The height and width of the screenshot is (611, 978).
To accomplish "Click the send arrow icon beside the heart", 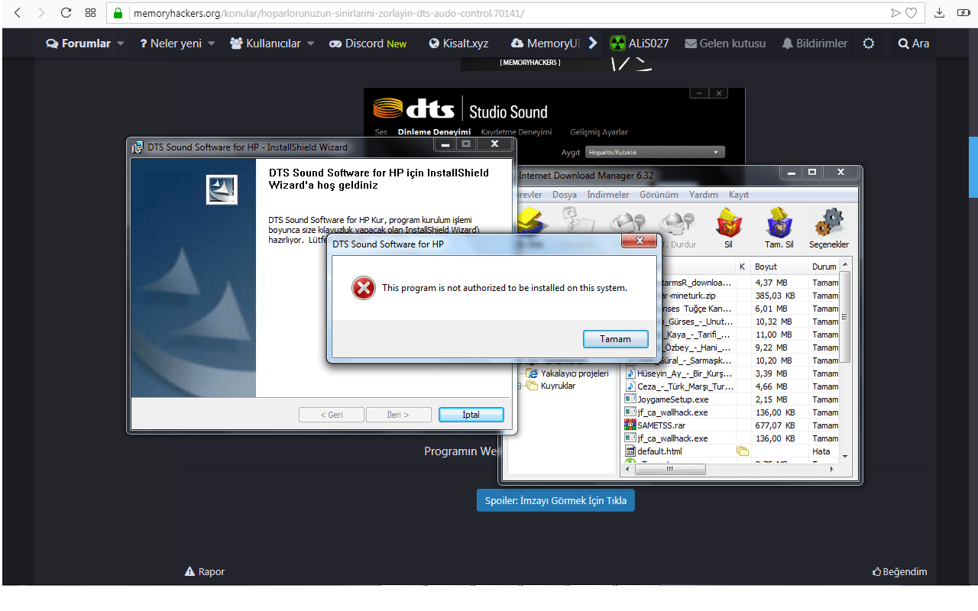I will point(896,13).
